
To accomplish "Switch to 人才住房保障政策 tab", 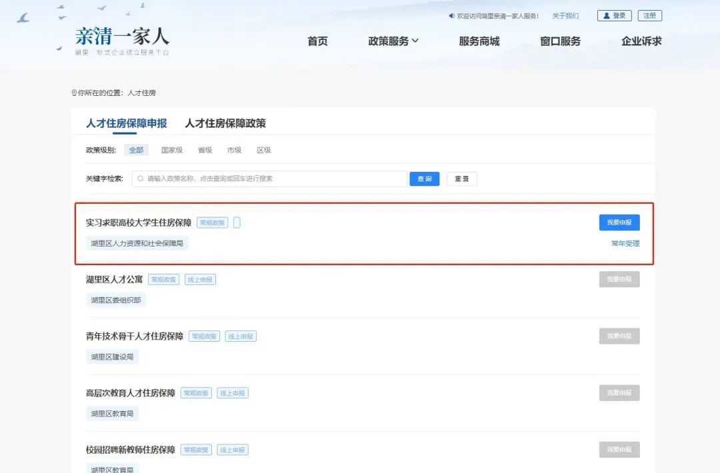I will coord(225,123).
